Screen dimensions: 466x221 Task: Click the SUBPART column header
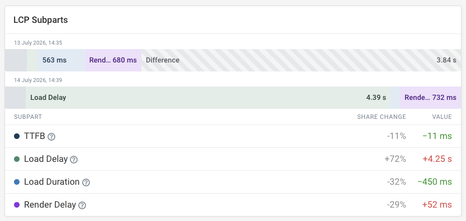pyautogui.click(x=28, y=117)
